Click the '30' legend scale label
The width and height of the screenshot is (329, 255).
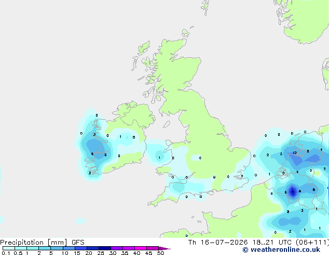point(113,253)
